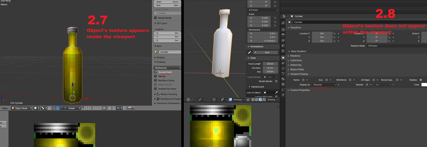
Task: Enable the Wireframe checkbox in Viewport Display
Action: click(x=350, y=80)
